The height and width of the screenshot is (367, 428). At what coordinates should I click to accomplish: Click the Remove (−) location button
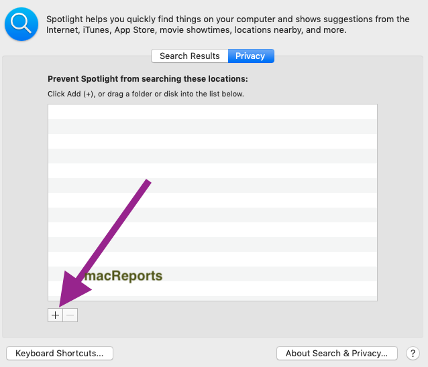point(70,315)
